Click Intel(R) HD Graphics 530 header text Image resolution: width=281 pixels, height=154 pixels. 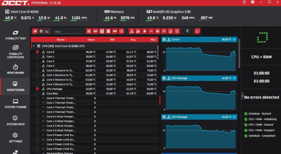172,12
